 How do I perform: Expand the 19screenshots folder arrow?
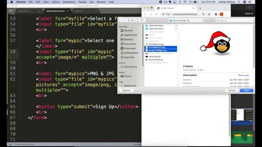(x=176, y=29)
